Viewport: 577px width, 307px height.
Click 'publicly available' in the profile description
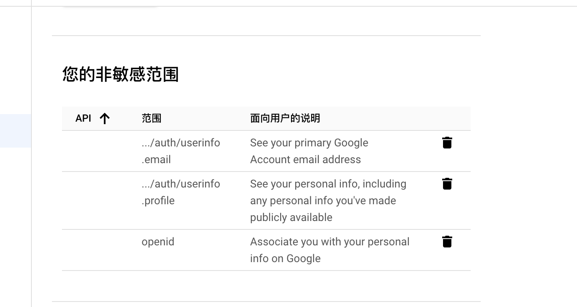click(x=291, y=217)
